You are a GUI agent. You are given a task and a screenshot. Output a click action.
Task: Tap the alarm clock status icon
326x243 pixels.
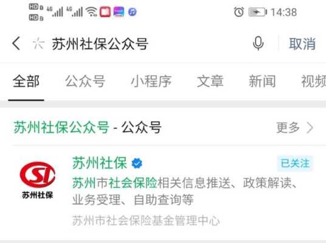(239, 12)
